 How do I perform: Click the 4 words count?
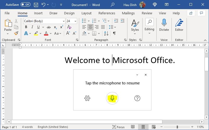coord(27,127)
